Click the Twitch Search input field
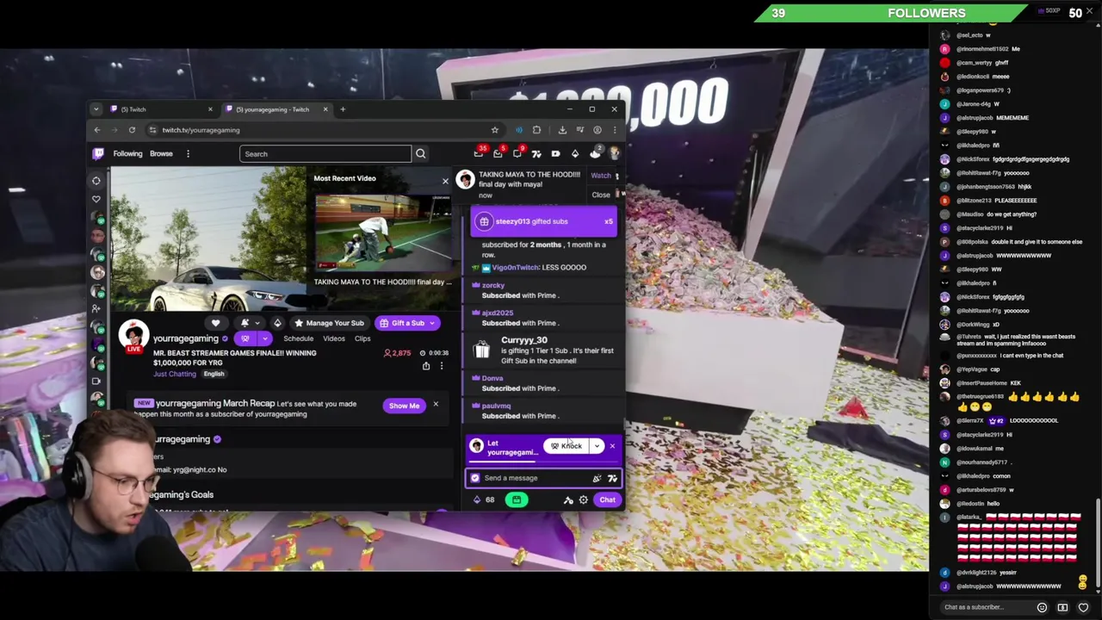1102x620 pixels. 325,154
